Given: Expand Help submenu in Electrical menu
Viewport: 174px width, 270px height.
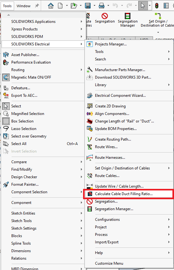Looking at the screenshot, I should 129,253.
